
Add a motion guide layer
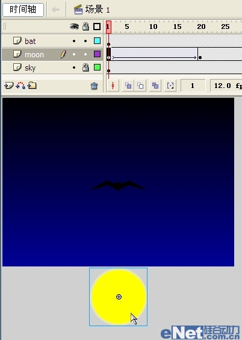pos(20,86)
